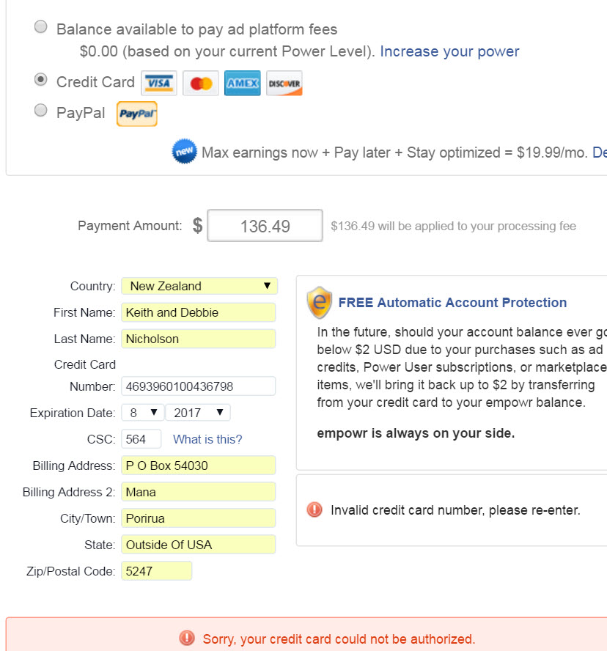Click the Visa card icon
The height and width of the screenshot is (651, 607).
pos(158,84)
